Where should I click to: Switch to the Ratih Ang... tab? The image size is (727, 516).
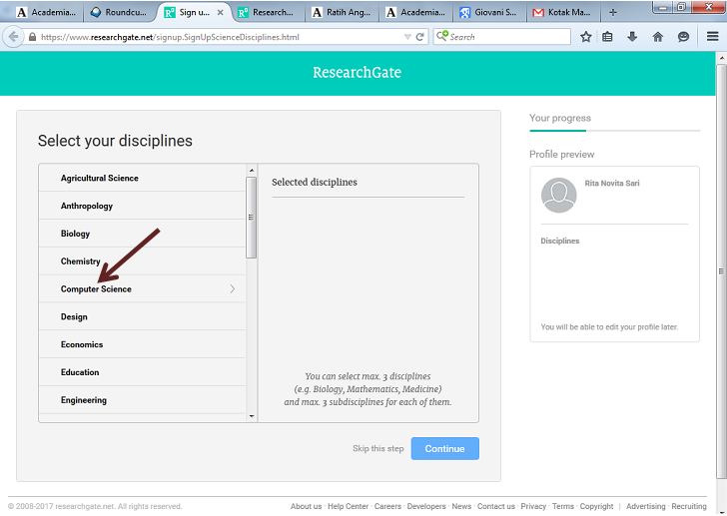click(x=342, y=13)
